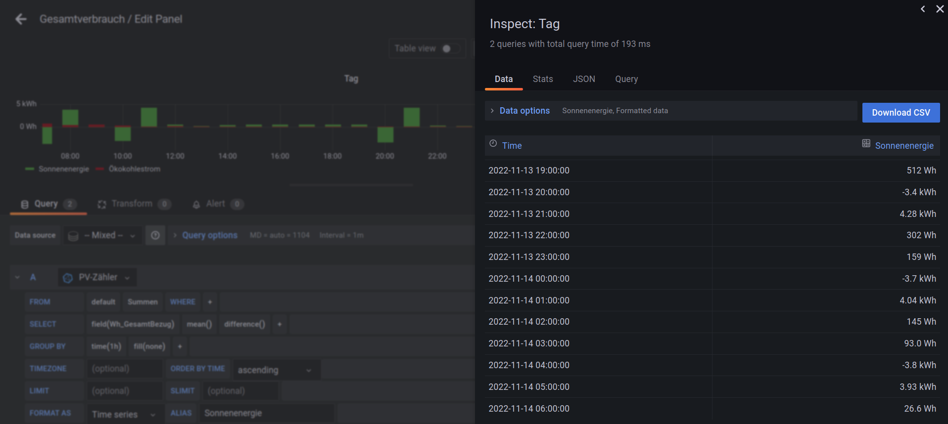
Task: Switch to the Stats tab
Action: 543,79
